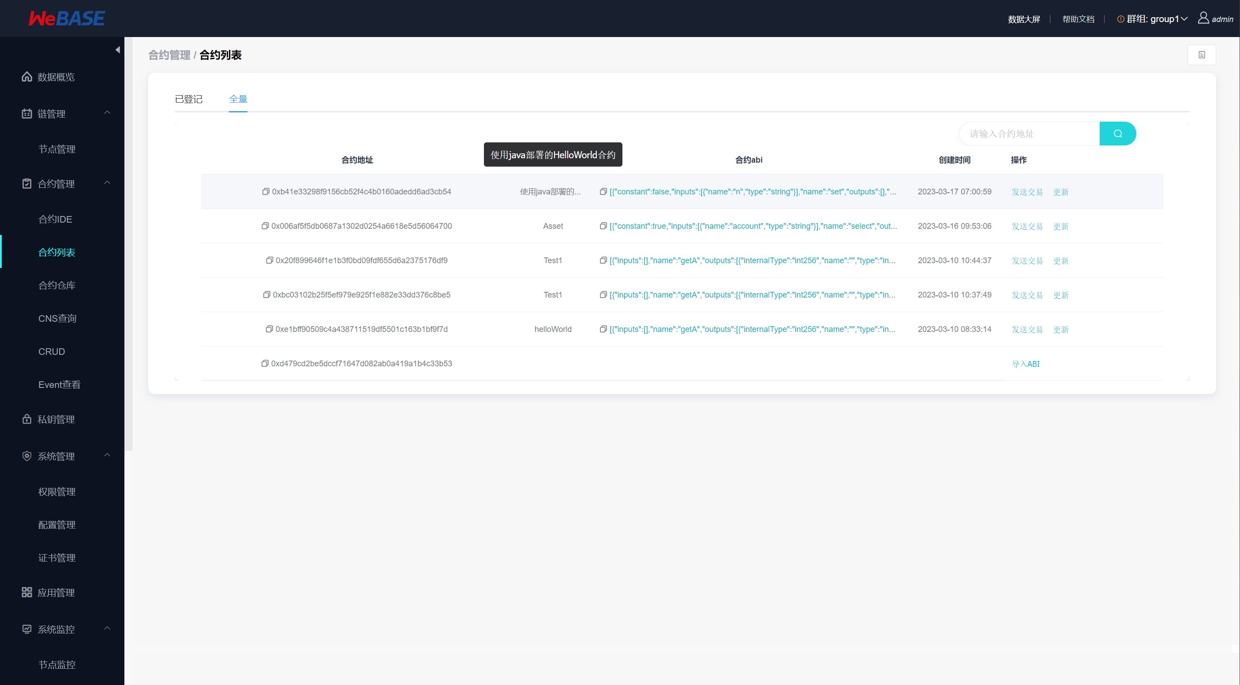Screen dimensions: 1240x685
Task: Open 合约IDE in the sidebar
Action: [x=55, y=220]
